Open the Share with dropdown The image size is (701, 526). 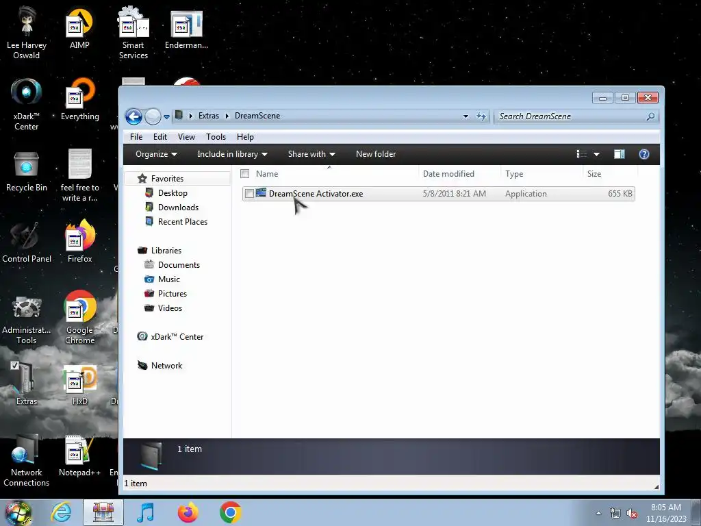311,154
